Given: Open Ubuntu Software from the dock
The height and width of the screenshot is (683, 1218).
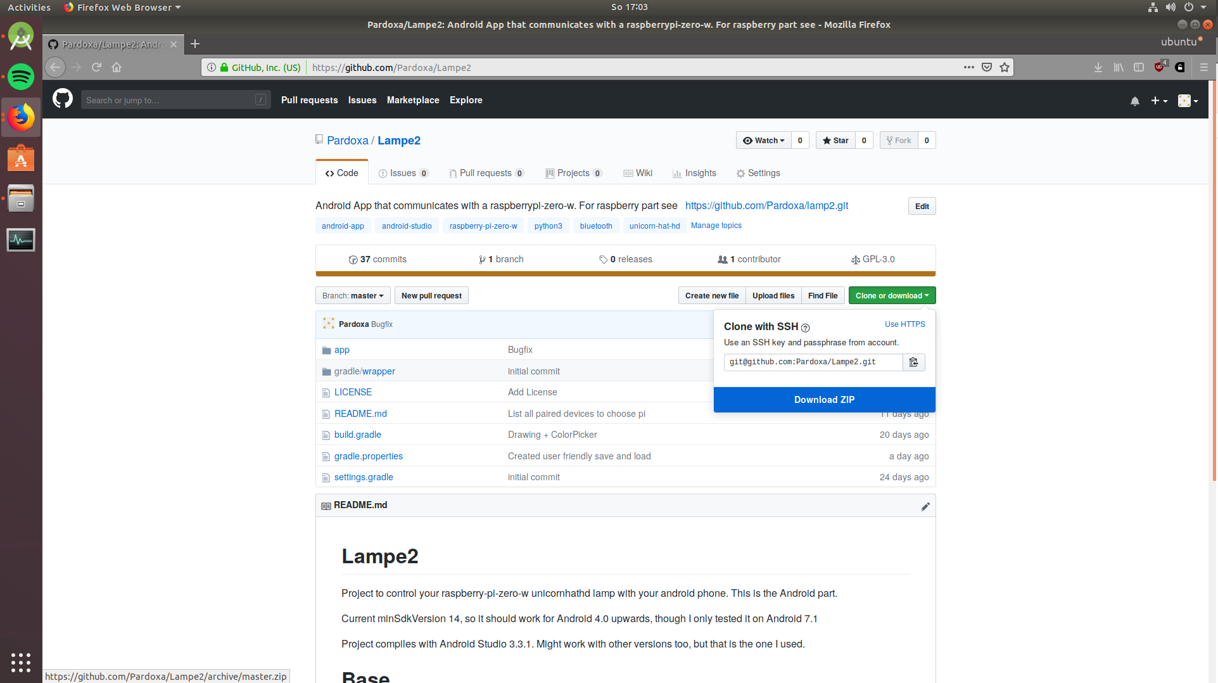Looking at the screenshot, I should click(21, 158).
